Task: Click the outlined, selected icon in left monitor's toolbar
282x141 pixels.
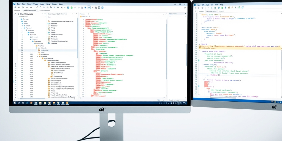Action: tap(89, 7)
